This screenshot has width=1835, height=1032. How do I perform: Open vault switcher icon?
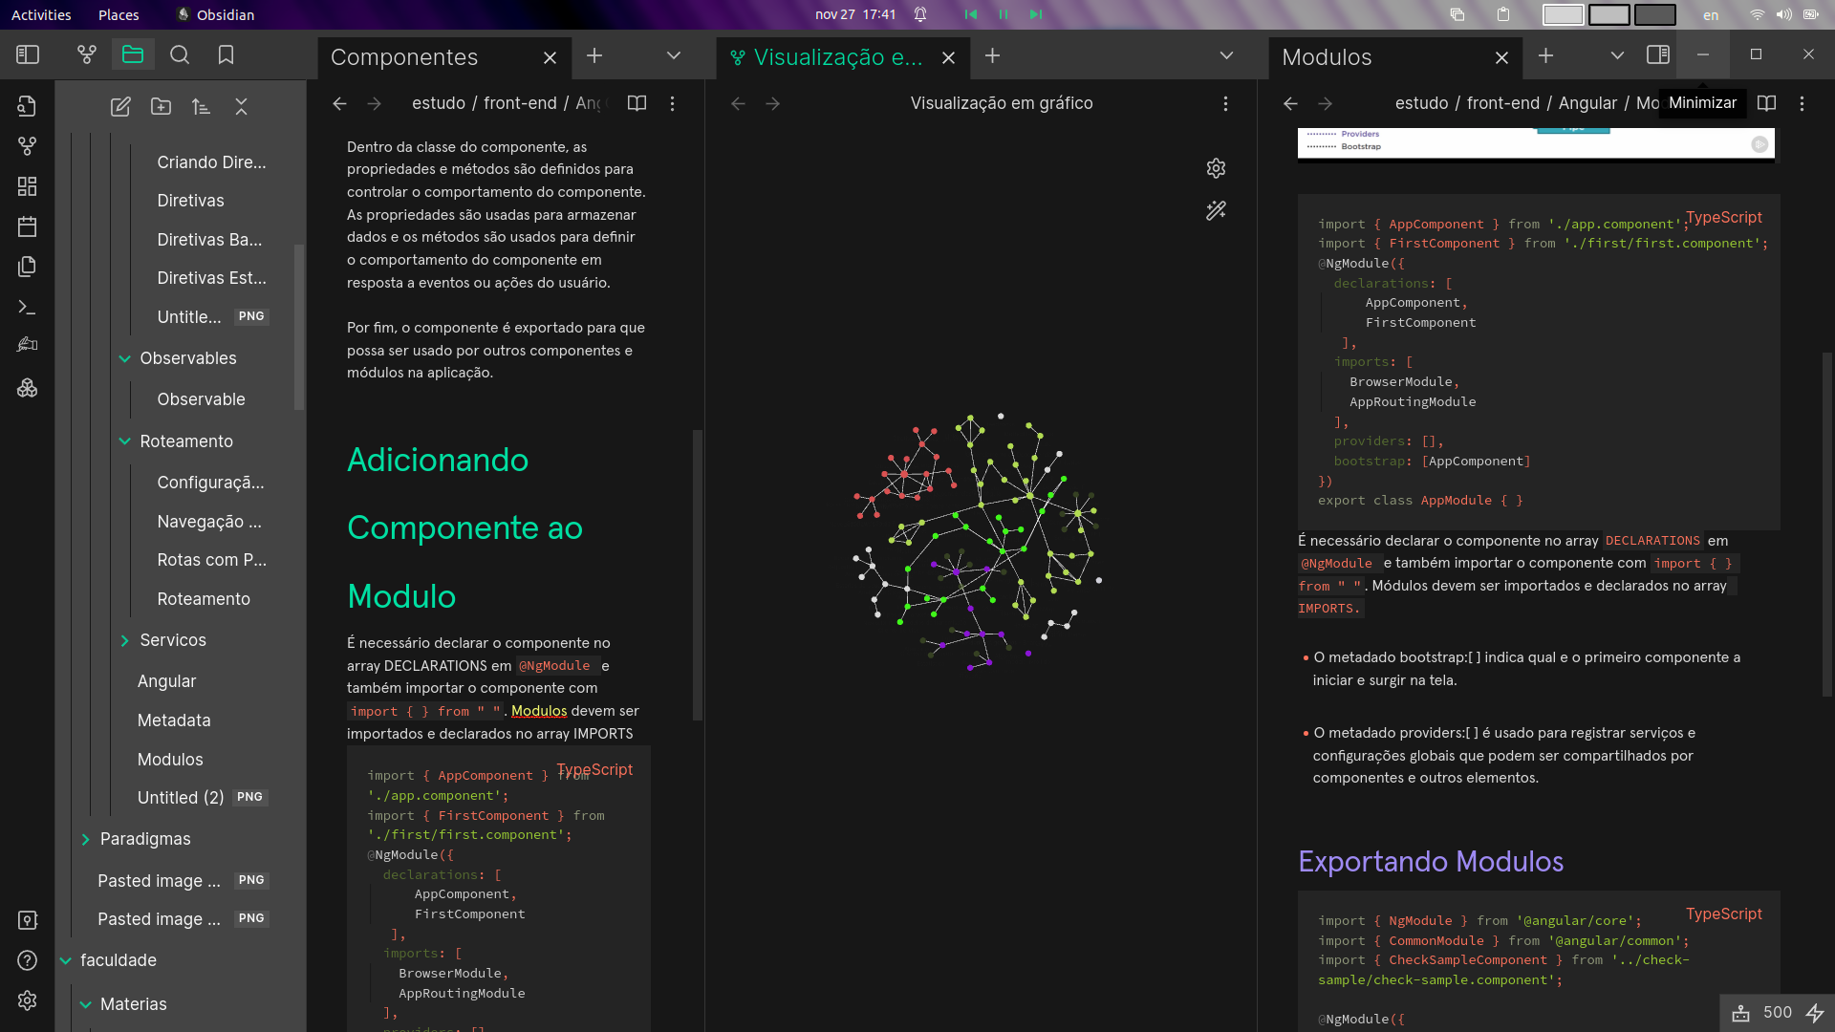point(27,920)
